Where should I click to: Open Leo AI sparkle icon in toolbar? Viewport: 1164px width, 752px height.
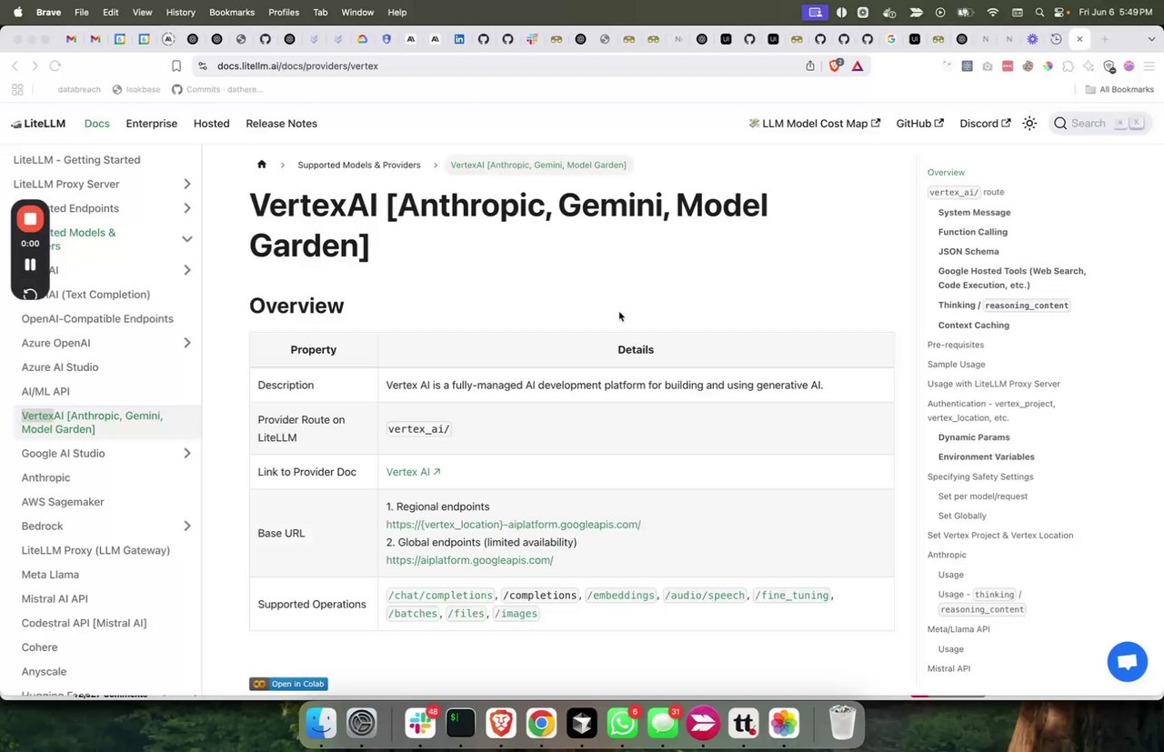[1089, 65]
